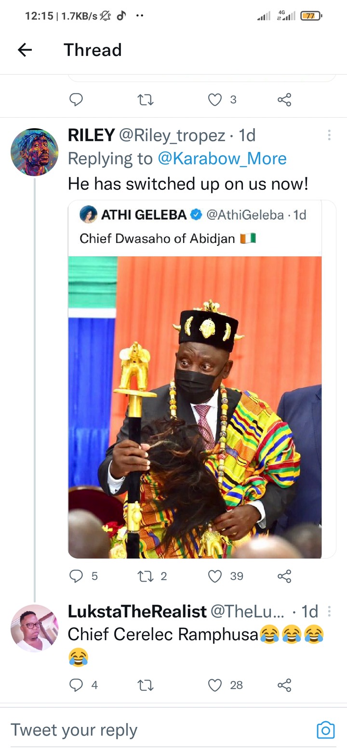Go back using the arrow icon

click(25, 50)
